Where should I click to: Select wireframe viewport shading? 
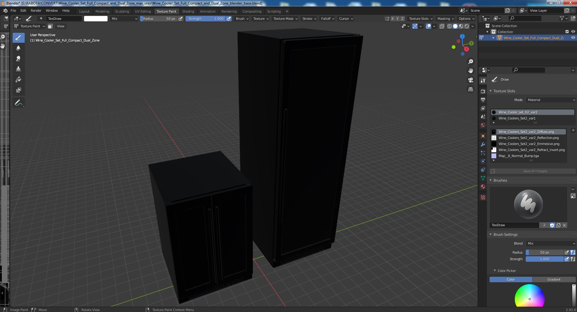click(450, 26)
